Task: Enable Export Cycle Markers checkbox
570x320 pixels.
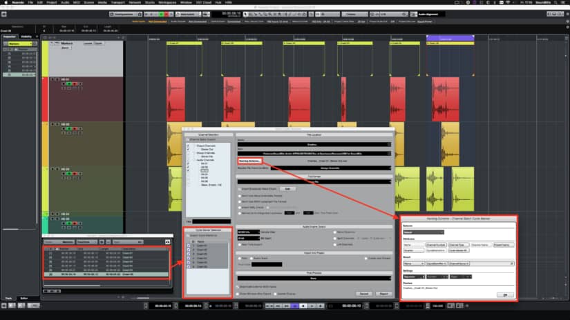Action: (x=188, y=235)
